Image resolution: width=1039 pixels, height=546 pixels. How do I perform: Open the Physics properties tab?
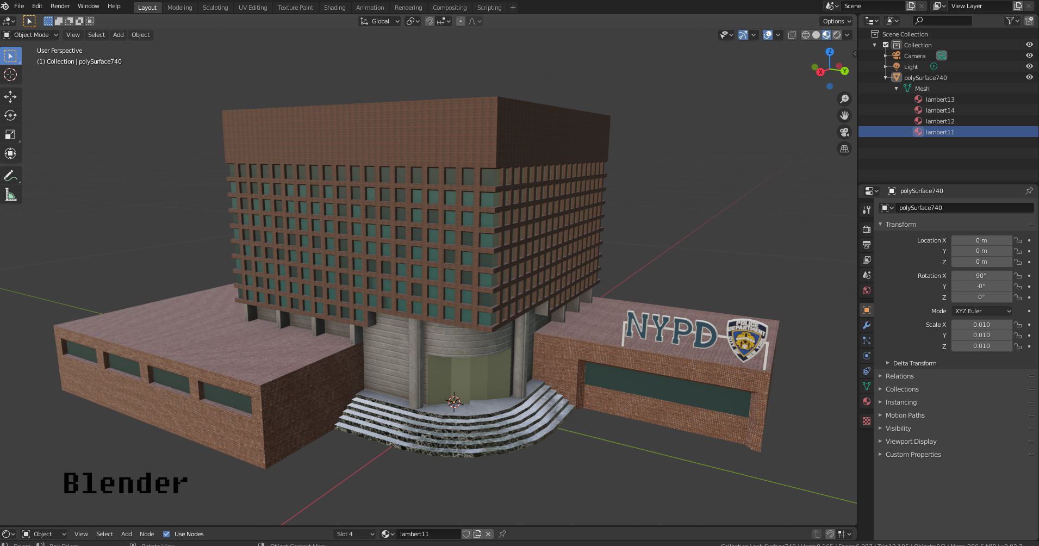[867, 356]
